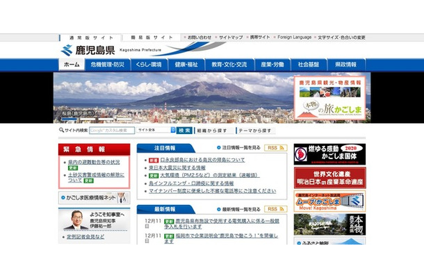Open サイトマップ link
The image size is (424, 278).
[231, 38]
